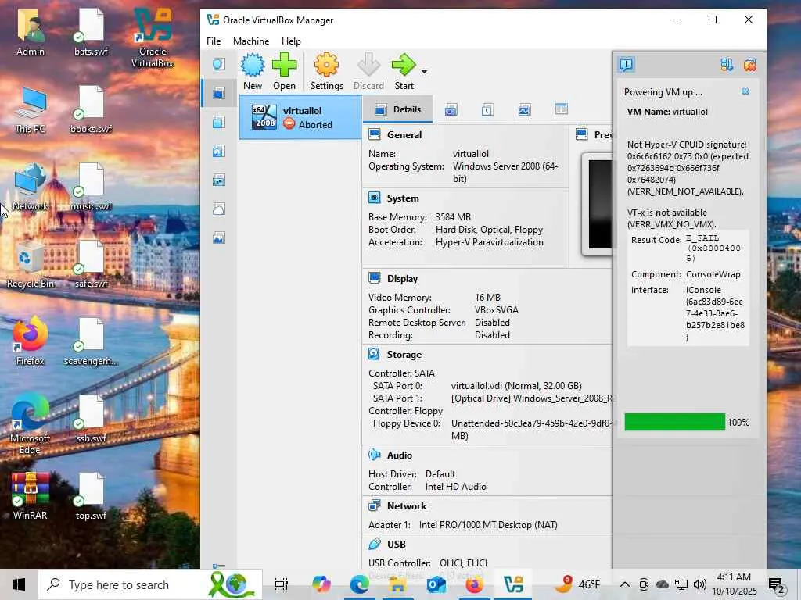This screenshot has width=801, height=600.
Task: Open the 46°F weather widget in taskbar
Action: [577, 584]
